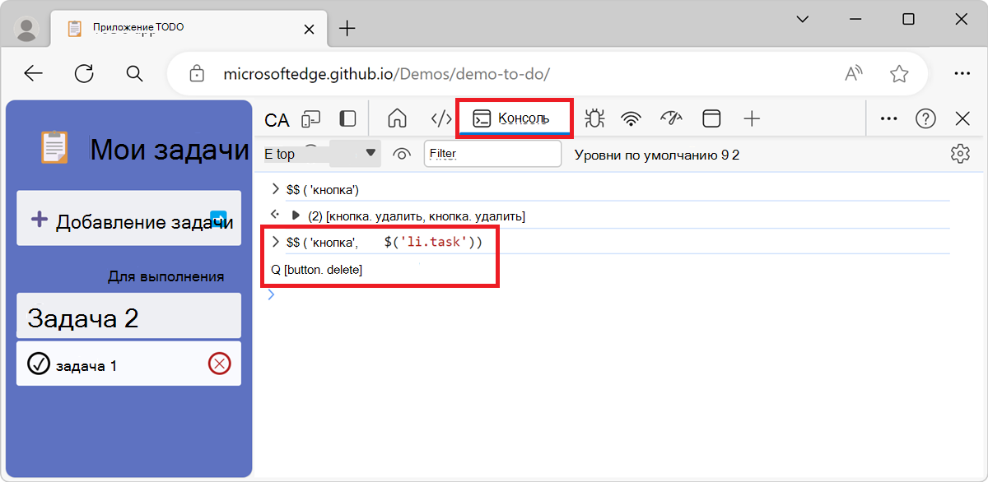The height and width of the screenshot is (482, 988).
Task: Click the inspect element CA icon
Action: [x=276, y=118]
